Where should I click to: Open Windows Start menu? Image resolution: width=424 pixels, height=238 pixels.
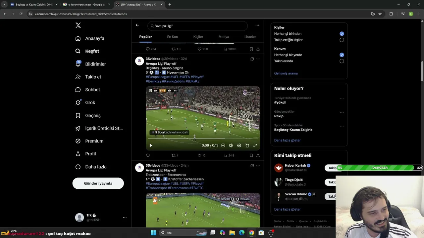pos(153,233)
